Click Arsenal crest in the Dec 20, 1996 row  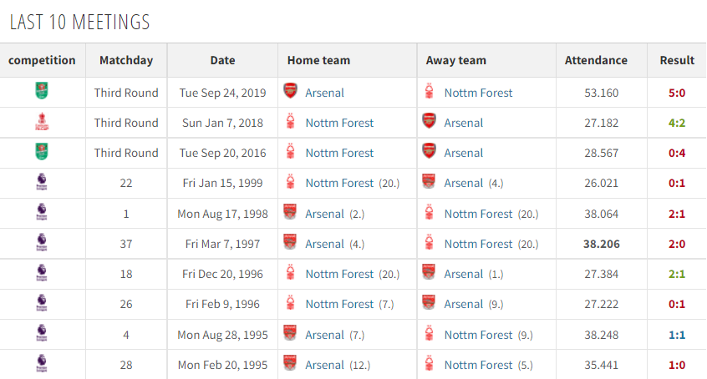coord(429,273)
